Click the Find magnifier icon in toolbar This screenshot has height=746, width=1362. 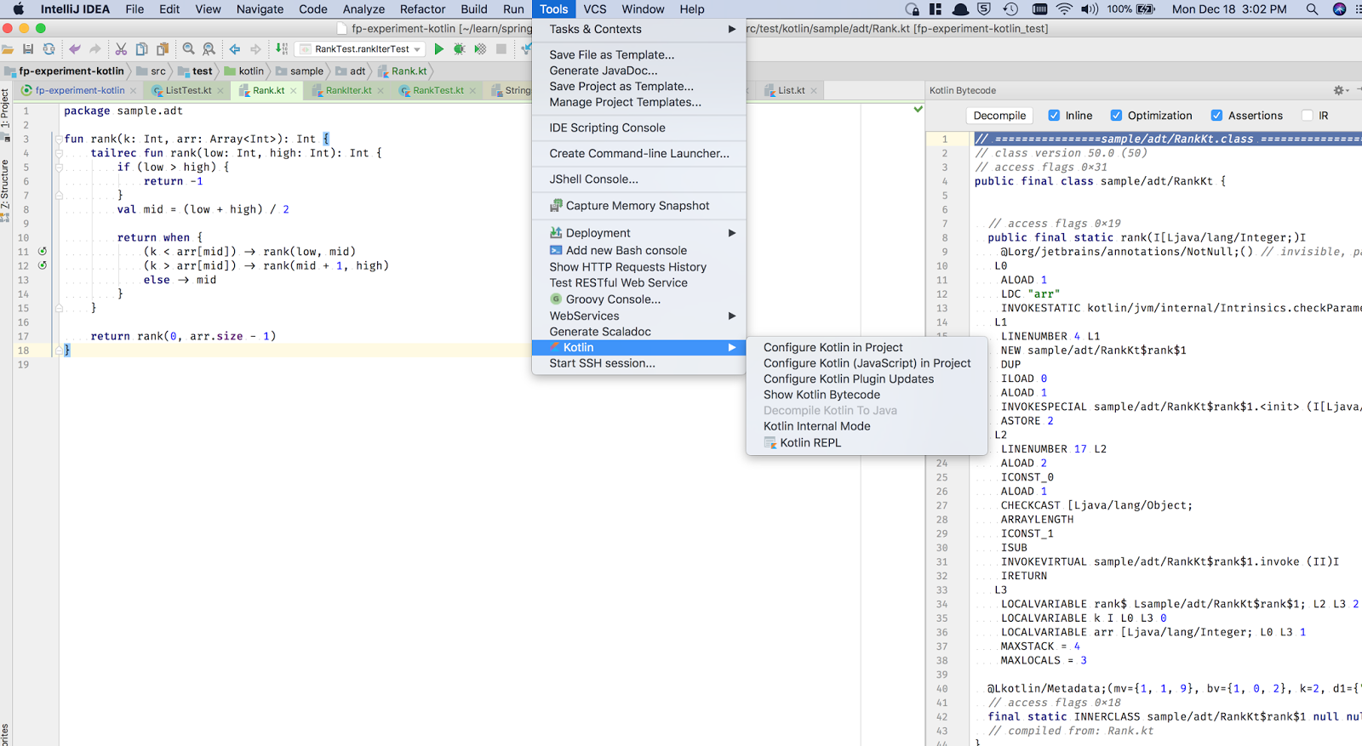coord(188,49)
